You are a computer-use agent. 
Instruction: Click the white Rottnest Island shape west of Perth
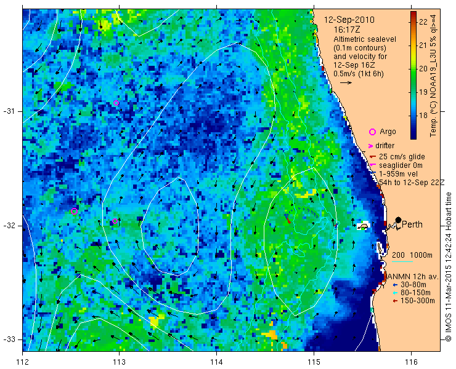[363, 226]
